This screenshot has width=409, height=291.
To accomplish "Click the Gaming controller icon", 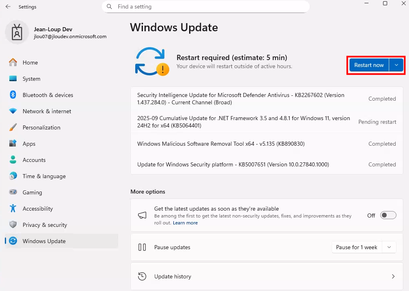I will 13,192.
